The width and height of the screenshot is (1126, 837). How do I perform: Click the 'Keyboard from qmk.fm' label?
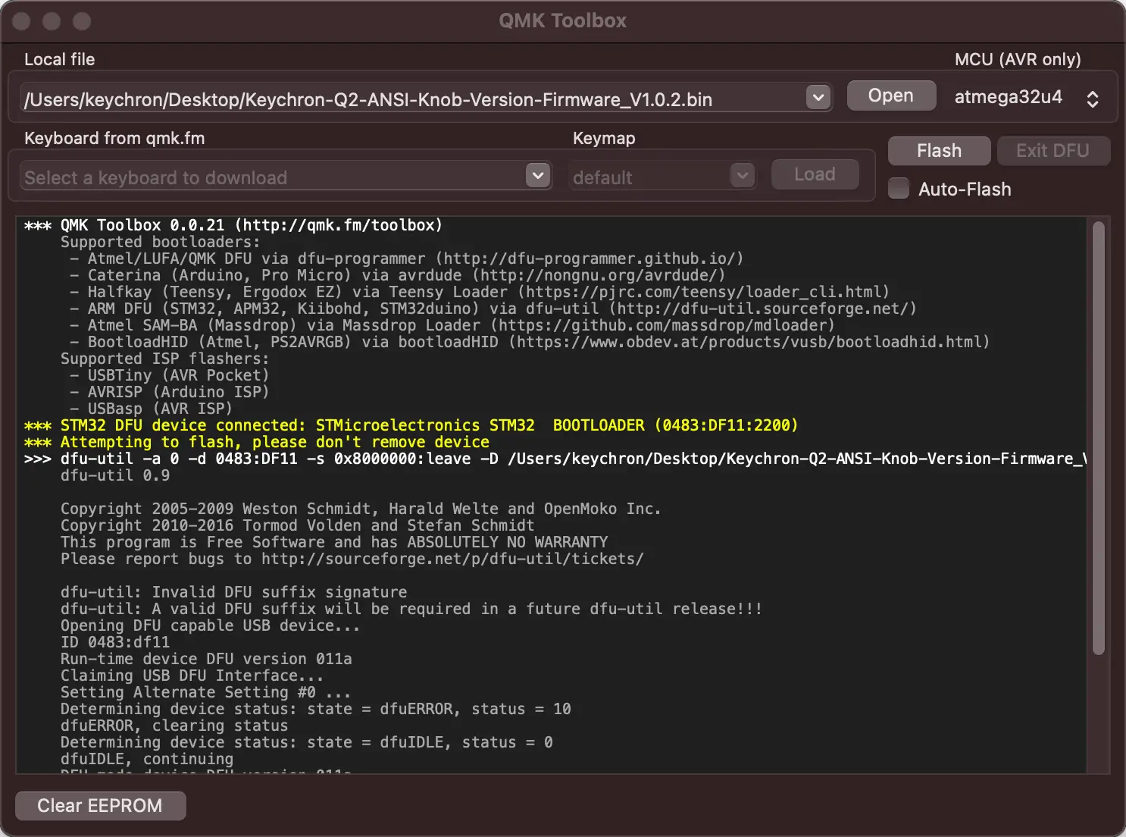tap(114, 138)
